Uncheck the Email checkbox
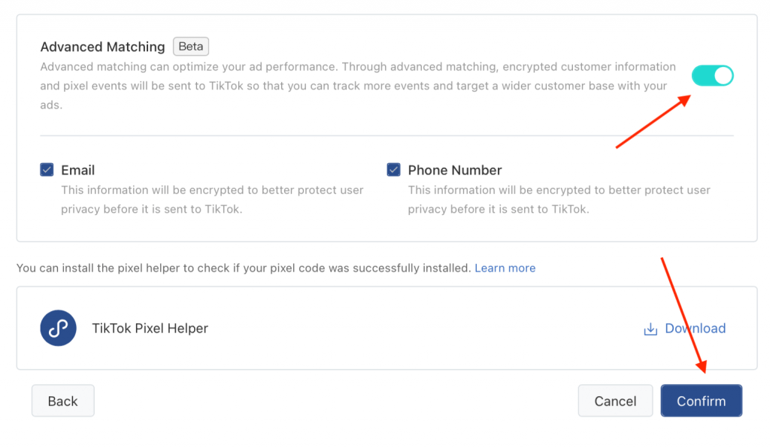Image resolution: width=770 pixels, height=448 pixels. (47, 170)
